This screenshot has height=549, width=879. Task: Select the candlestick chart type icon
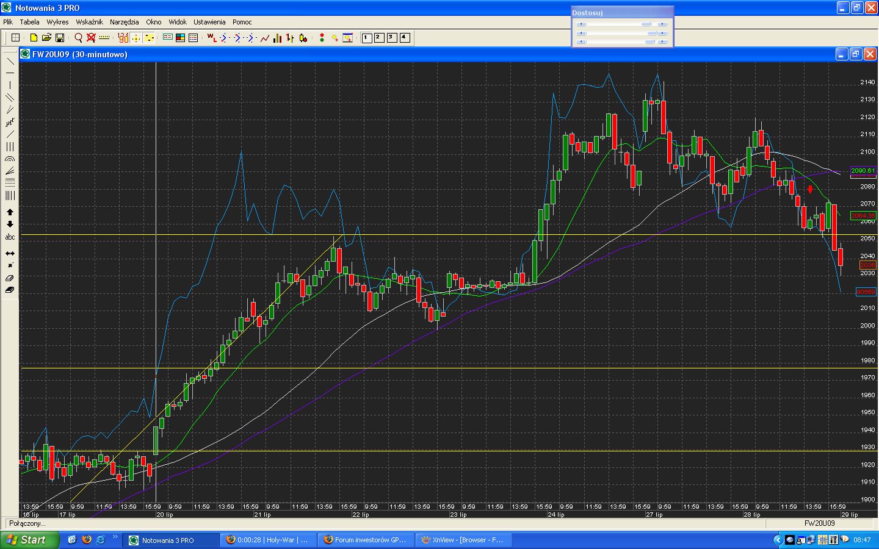[x=303, y=38]
